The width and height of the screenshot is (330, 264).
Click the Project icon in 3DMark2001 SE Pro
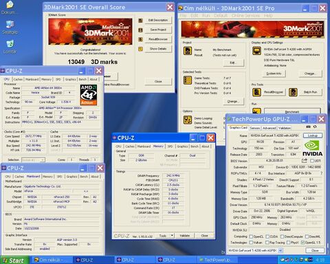click(x=188, y=51)
